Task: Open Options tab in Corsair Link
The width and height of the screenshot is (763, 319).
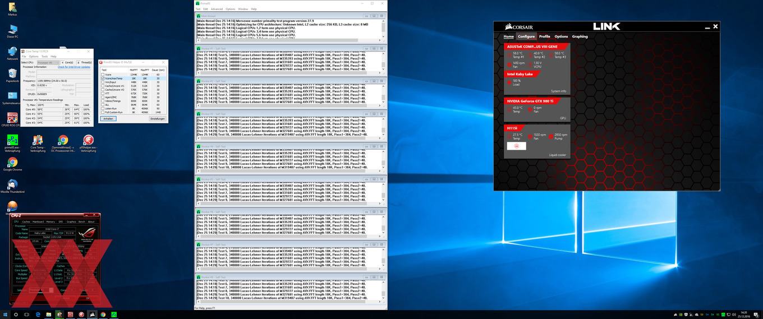Action: click(561, 36)
